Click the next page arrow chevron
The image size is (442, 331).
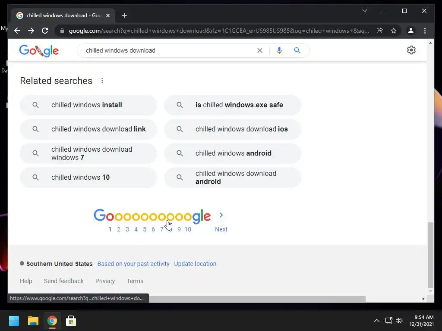[221, 215]
